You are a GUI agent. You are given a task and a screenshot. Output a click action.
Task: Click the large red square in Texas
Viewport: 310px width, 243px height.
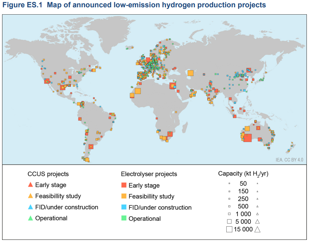click(62, 87)
